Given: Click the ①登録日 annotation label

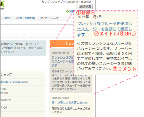Looking at the screenshot, I should [x=86, y=13].
